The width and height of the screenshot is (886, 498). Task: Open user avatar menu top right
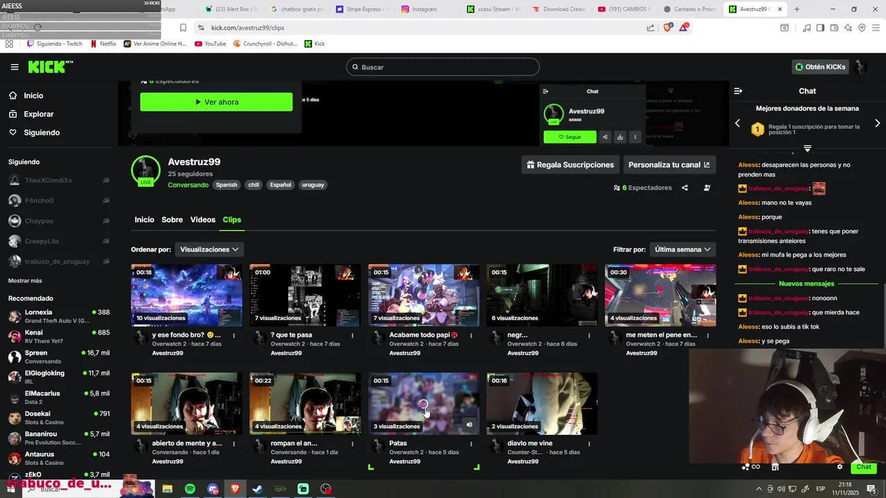[860, 67]
